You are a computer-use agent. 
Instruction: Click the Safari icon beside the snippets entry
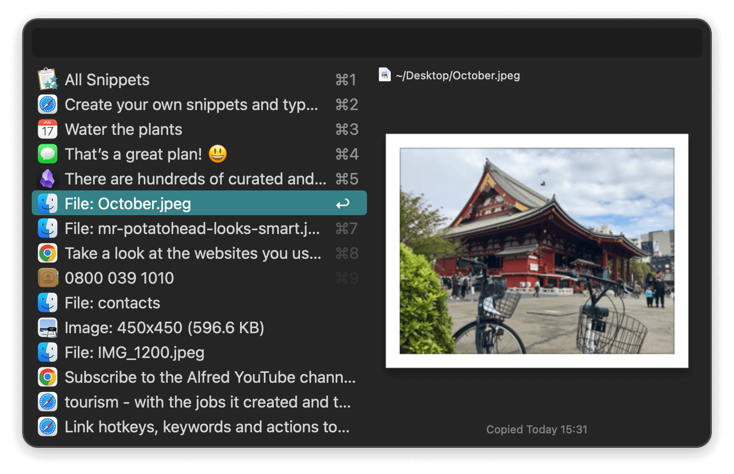(48, 104)
